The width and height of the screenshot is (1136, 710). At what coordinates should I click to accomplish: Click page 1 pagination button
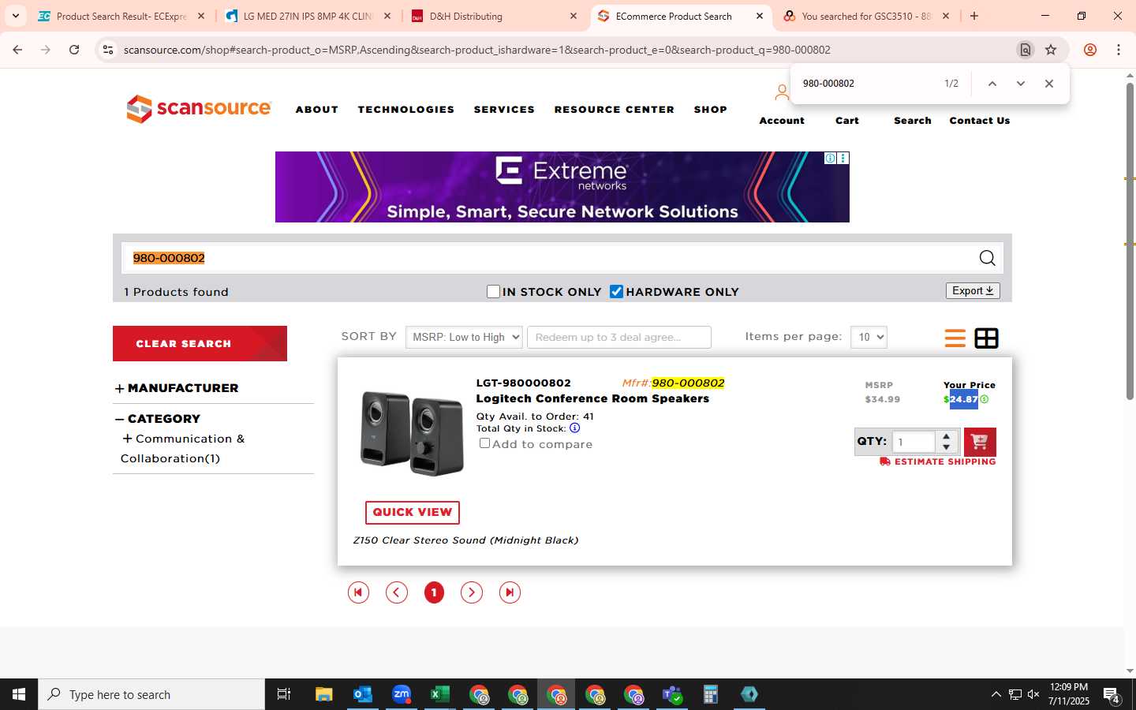[434, 592]
